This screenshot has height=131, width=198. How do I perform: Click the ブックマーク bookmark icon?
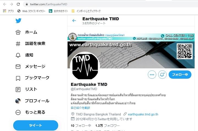click(x=18, y=78)
